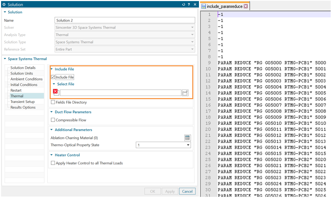Image resolution: width=331 pixels, height=199 pixels.
Task: Collapse the Space Systems Thermal section
Action: pyautogui.click(x=5, y=59)
